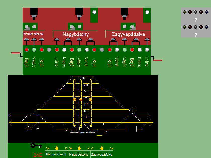The image size is (211, 158).
Task: Toggle the green Vágút lamp under Nagybátony
Action: click(x=79, y=50)
